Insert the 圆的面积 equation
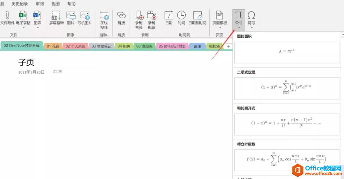Screen dimensions: 344x179 (287, 52)
